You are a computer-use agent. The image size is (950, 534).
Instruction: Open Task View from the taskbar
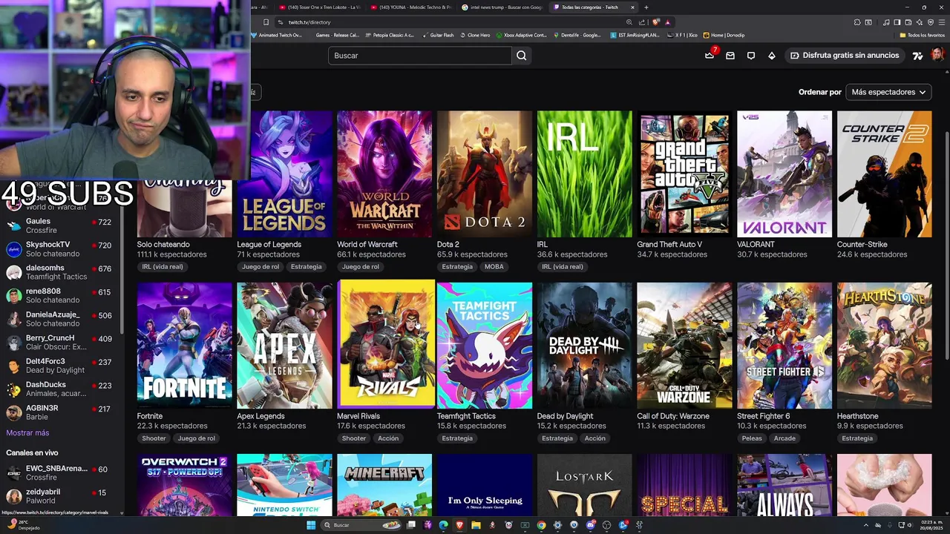[x=411, y=525]
